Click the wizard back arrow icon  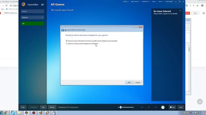click(63, 30)
